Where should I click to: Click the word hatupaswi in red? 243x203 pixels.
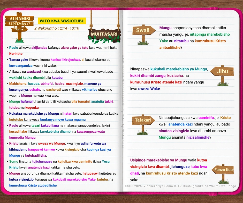(x=90, y=173)
